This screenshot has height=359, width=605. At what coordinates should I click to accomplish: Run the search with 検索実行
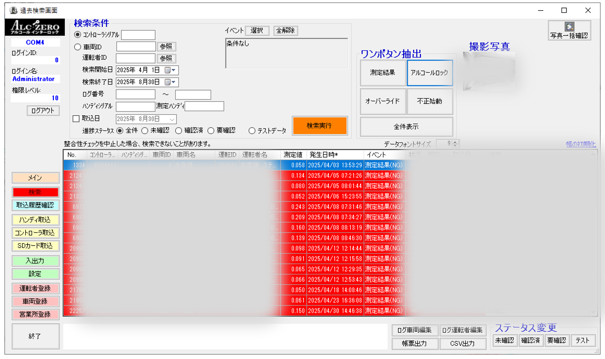(319, 126)
